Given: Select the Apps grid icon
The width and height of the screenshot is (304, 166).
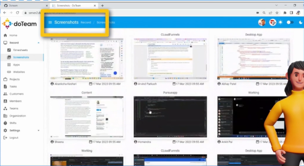Looking at the screenshot, I should tap(9, 65).
